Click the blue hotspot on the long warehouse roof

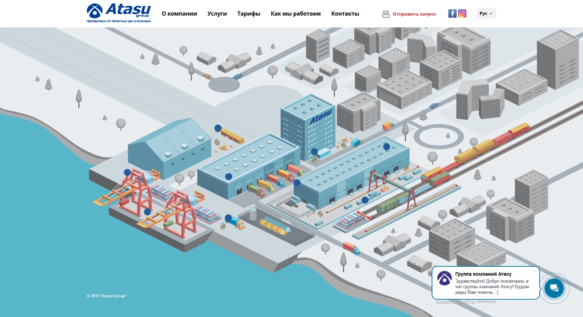pos(387,147)
